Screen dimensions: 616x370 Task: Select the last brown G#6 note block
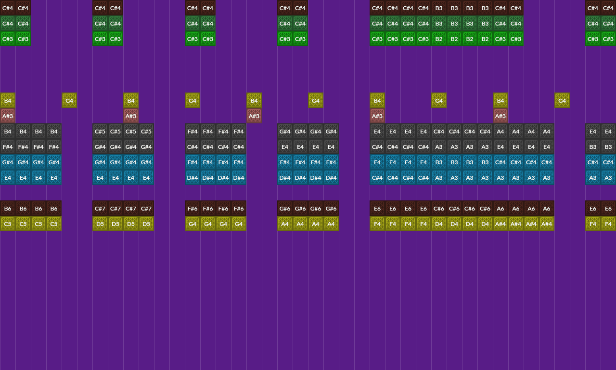click(x=331, y=209)
